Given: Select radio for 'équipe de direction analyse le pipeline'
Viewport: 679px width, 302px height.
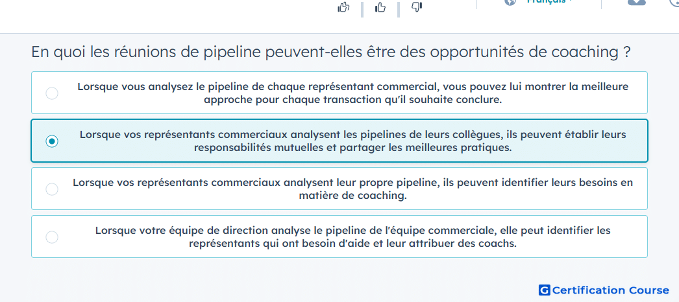Looking at the screenshot, I should 52,237.
